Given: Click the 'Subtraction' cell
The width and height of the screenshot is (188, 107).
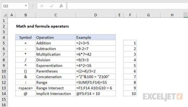Looking at the screenshot, I should pos(56,49).
